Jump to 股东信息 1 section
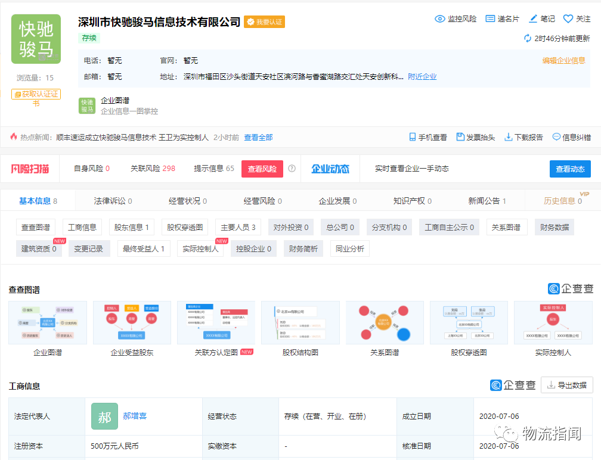 (x=131, y=227)
